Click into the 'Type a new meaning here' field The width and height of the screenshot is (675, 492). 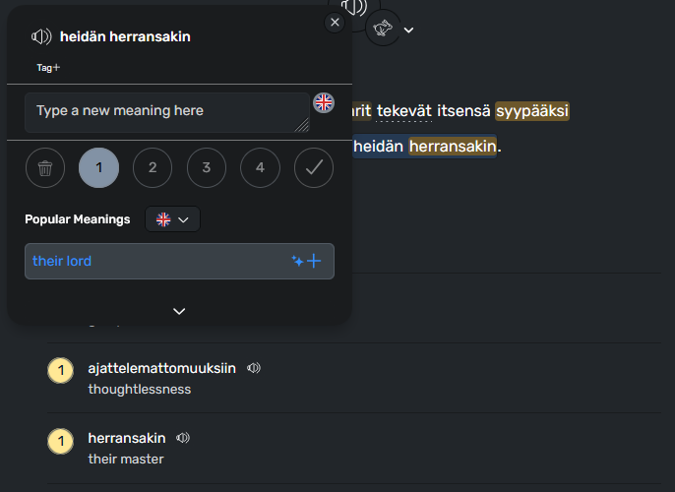tap(167, 112)
